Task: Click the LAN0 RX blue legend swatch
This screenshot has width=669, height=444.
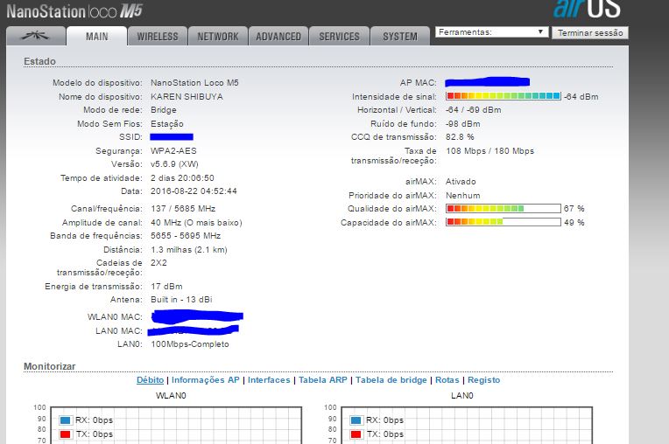Action: [x=356, y=420]
